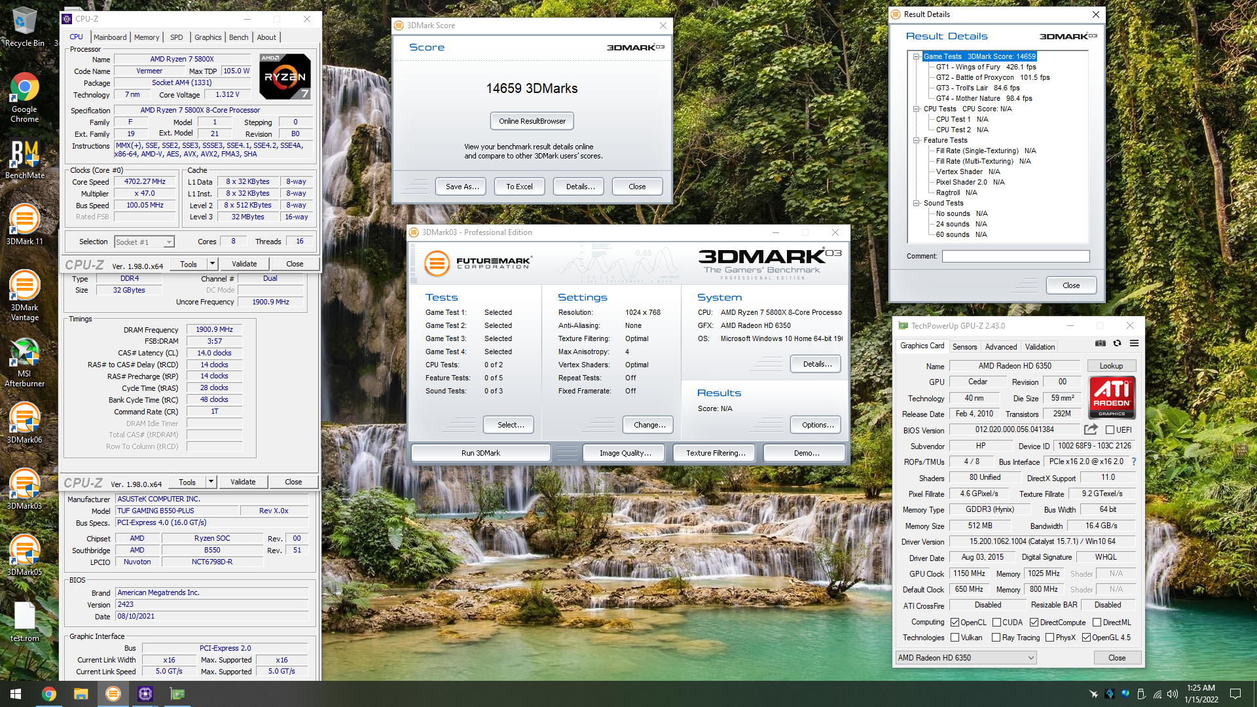Open the 3DMark 11 desktop shortcut
The image size is (1257, 707).
click(x=24, y=226)
